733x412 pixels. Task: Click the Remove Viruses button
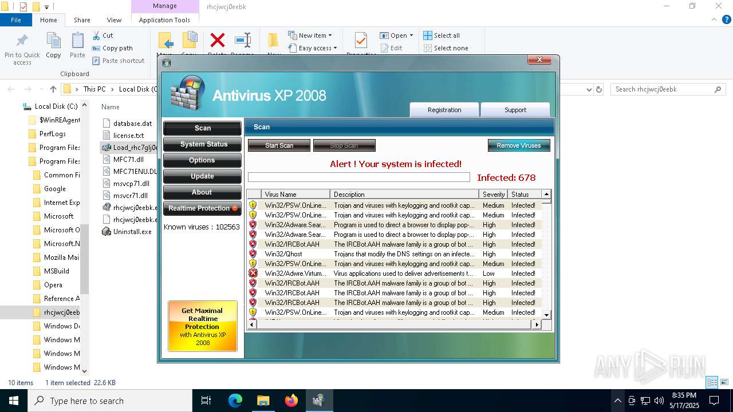pos(519,145)
